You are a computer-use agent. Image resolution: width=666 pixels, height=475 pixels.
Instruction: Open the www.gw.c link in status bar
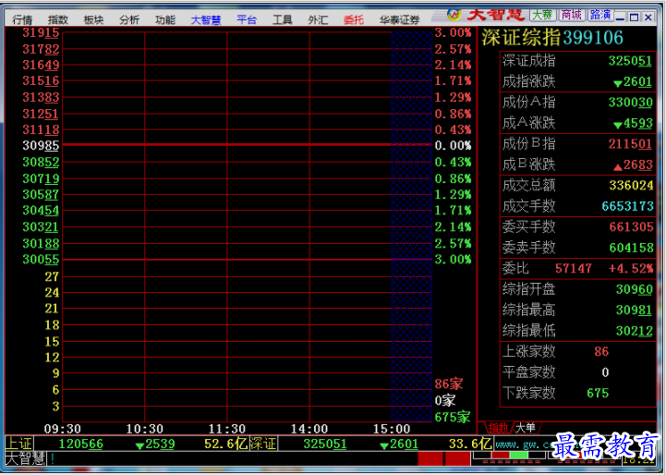(x=525, y=445)
